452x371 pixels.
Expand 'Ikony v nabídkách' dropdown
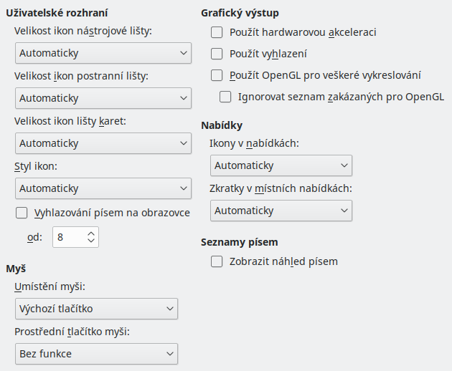click(281, 165)
